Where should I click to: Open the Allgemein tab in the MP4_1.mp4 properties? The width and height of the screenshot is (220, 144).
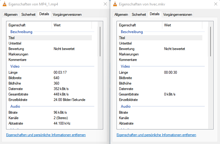coord(11,14)
